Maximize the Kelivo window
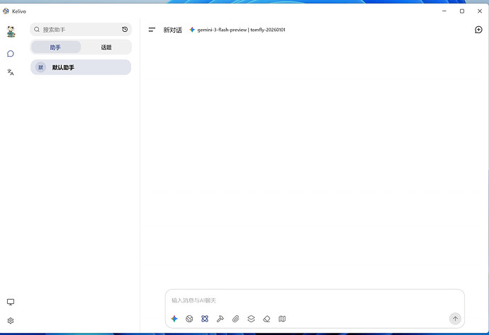Viewport: 489px width, 335px height. 462,11
